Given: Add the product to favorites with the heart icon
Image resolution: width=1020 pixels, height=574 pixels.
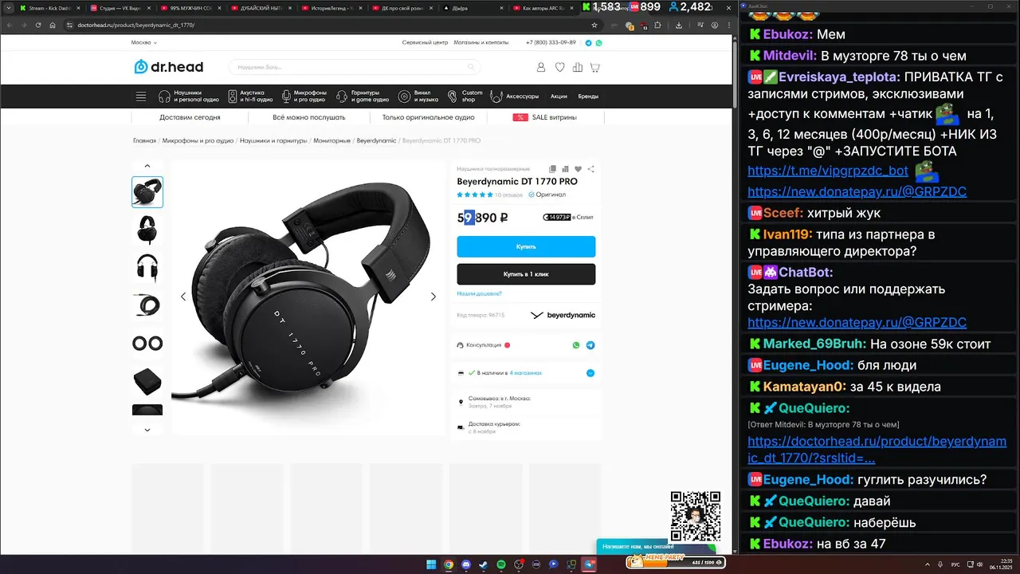Looking at the screenshot, I should (578, 169).
